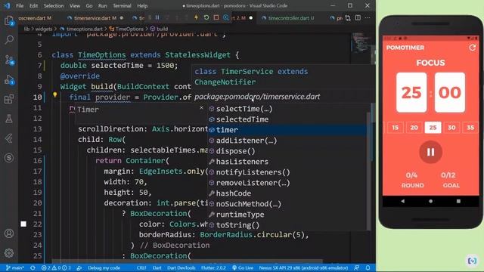Click the notifications bell in status bar
Image resolution: width=484 pixels, height=272 pixels.
click(368, 267)
